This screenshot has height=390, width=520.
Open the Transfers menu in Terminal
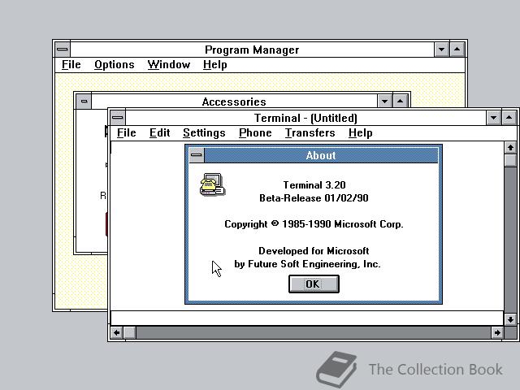310,133
